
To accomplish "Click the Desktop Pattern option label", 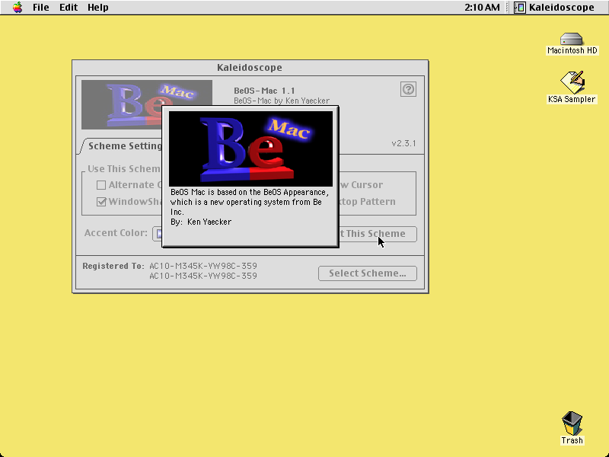I will coord(367,202).
